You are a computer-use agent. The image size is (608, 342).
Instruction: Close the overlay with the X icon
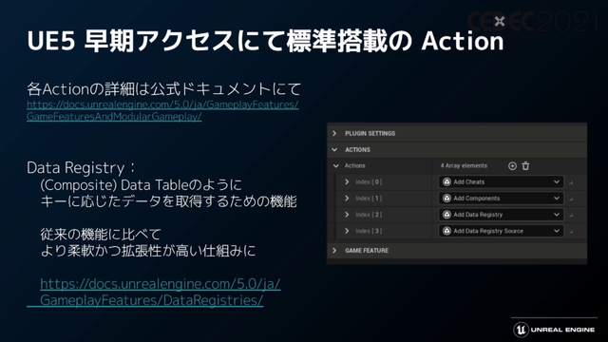coord(500,21)
